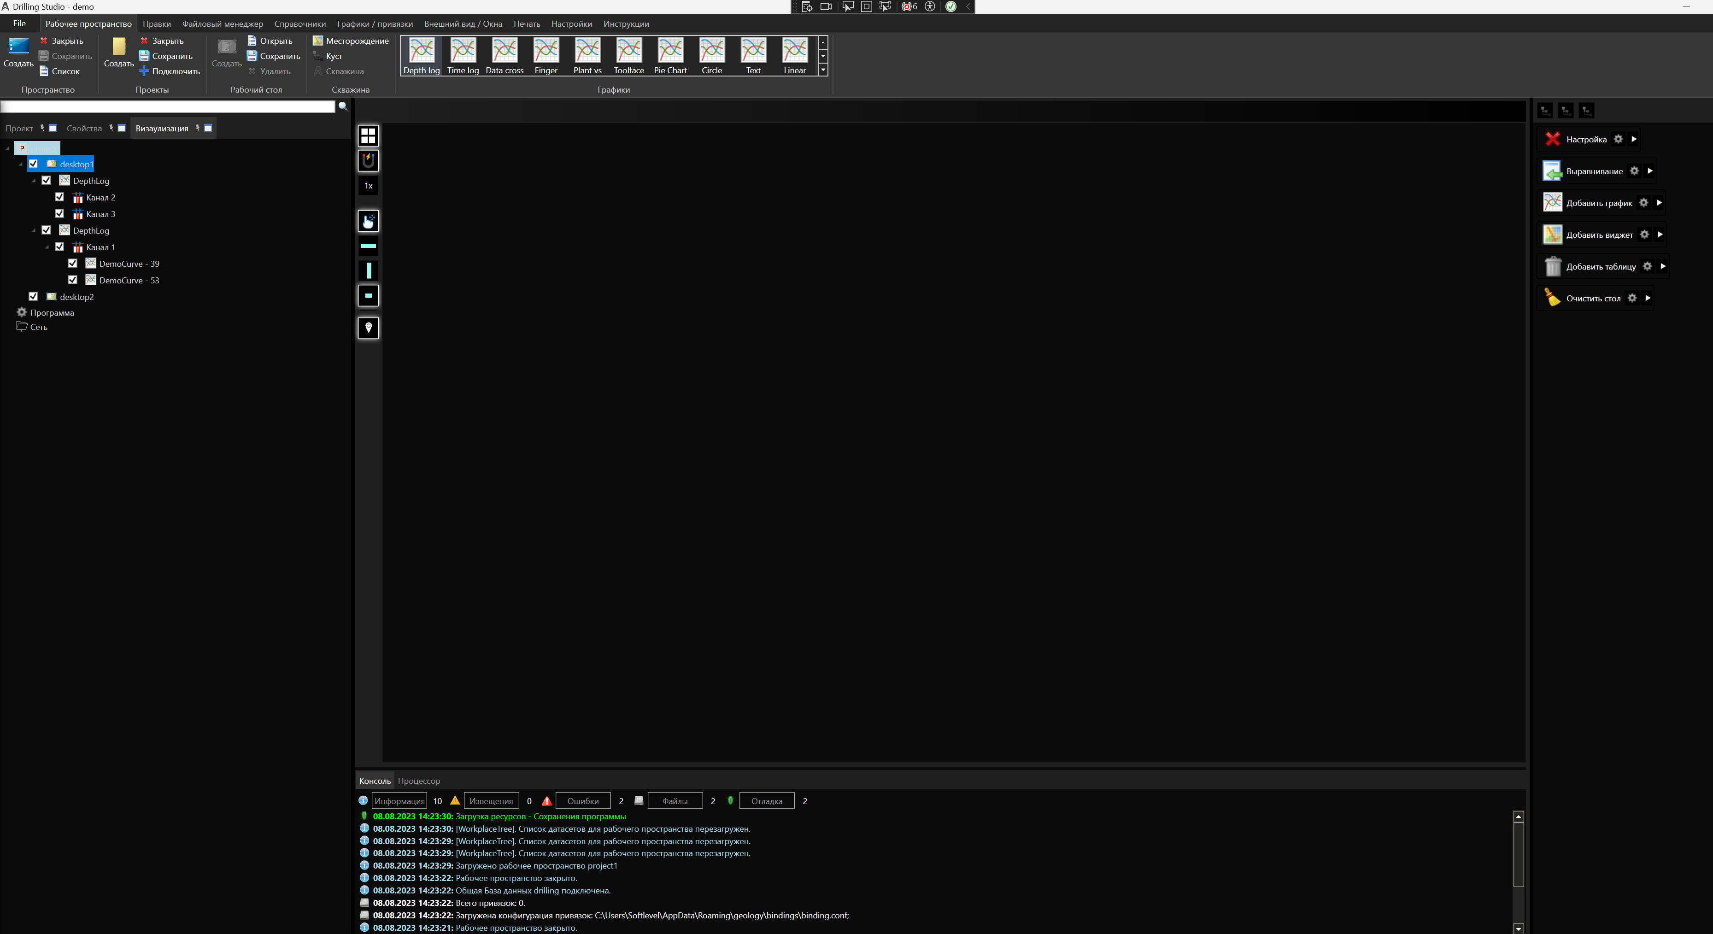Click the grid layout icon

[x=368, y=136]
